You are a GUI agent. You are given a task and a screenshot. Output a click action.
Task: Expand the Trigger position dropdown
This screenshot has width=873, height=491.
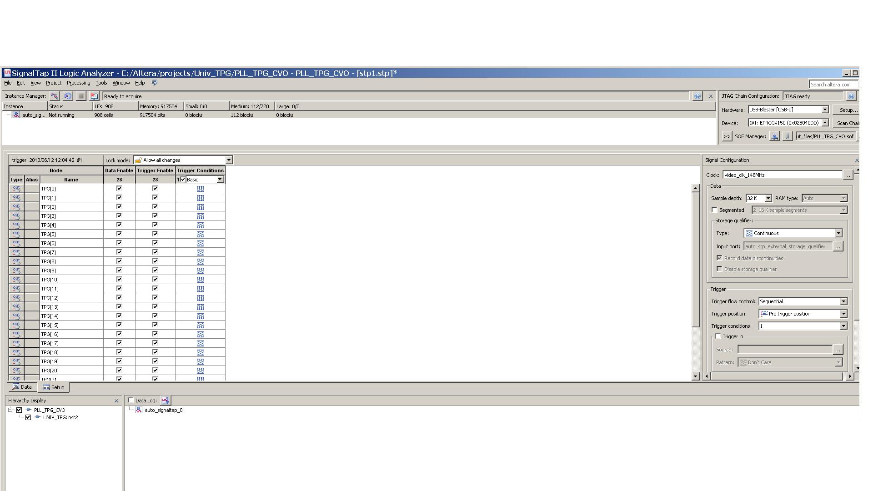[x=843, y=314]
